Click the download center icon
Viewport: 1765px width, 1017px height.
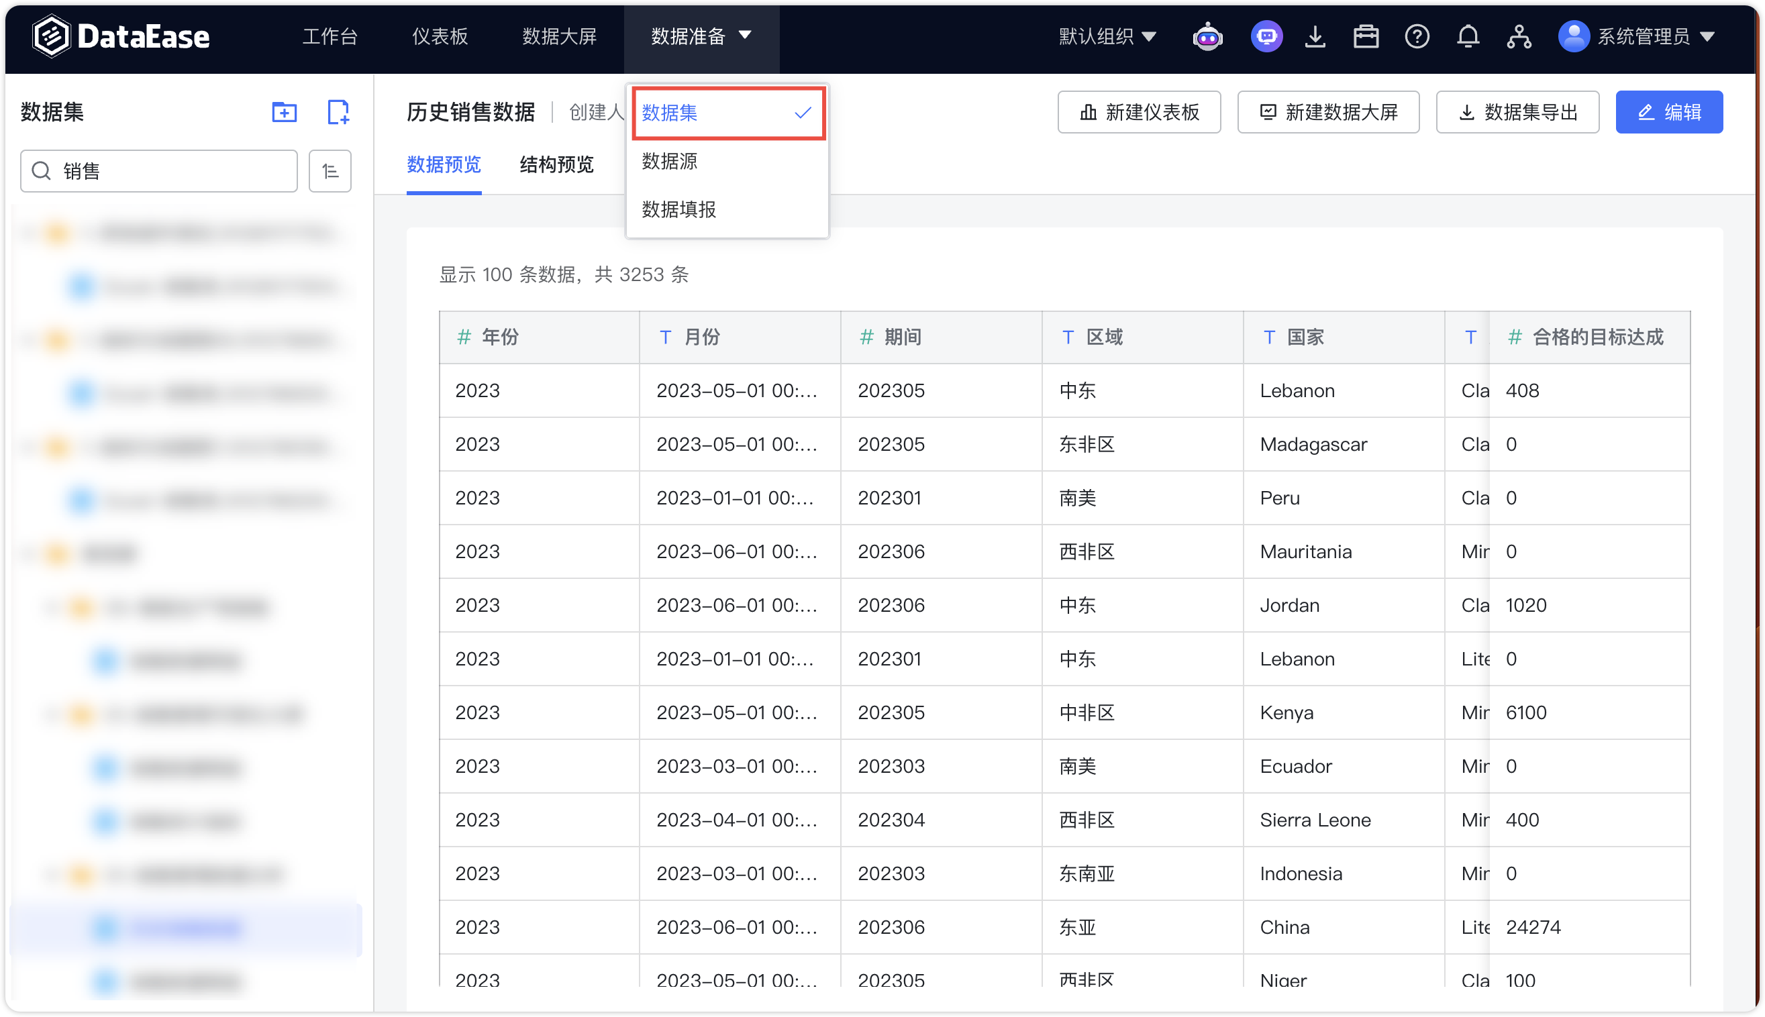(1316, 36)
